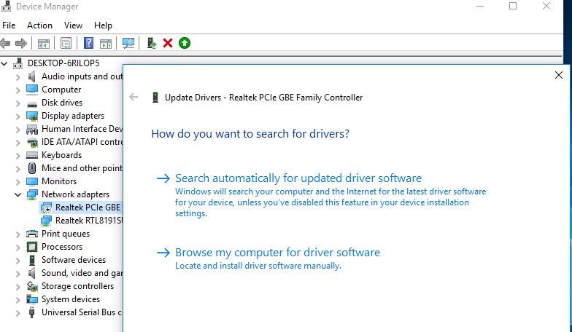Click Scan for hardware changes monitor icon
The image size is (572, 332).
128,43
